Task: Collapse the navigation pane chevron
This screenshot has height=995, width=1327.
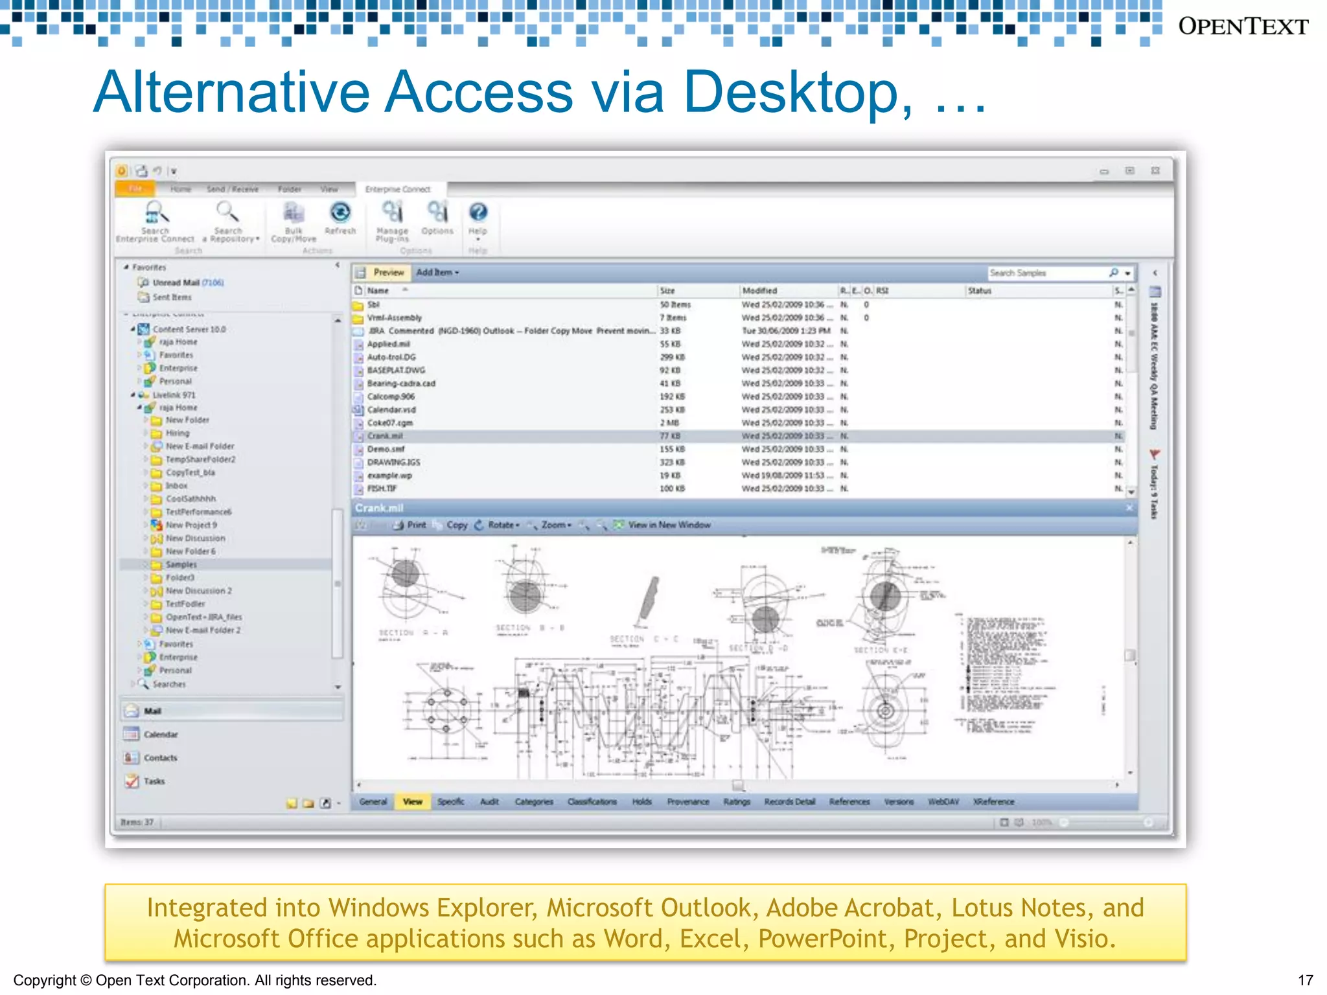Action: (x=338, y=266)
